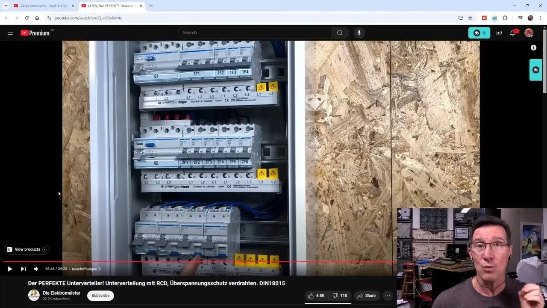Image resolution: width=547 pixels, height=308 pixels.
Task: Click the YouTube Premium logo
Action: (34, 33)
